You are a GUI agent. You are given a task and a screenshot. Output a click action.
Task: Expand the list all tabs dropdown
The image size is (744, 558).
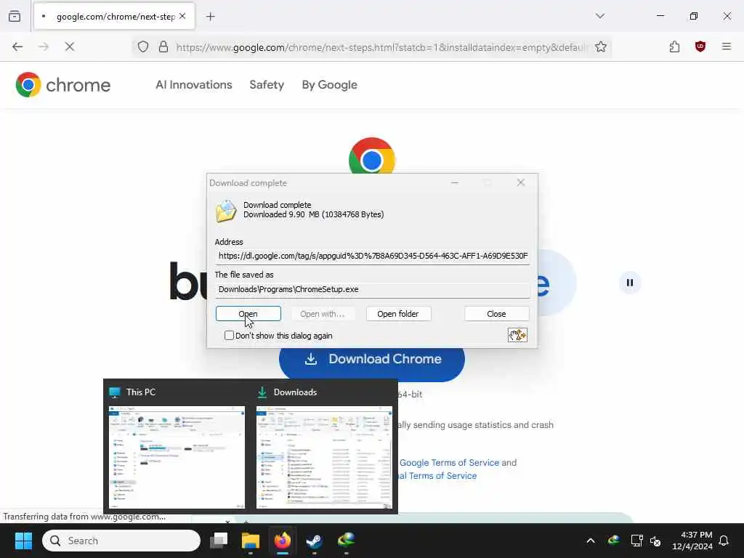point(600,16)
